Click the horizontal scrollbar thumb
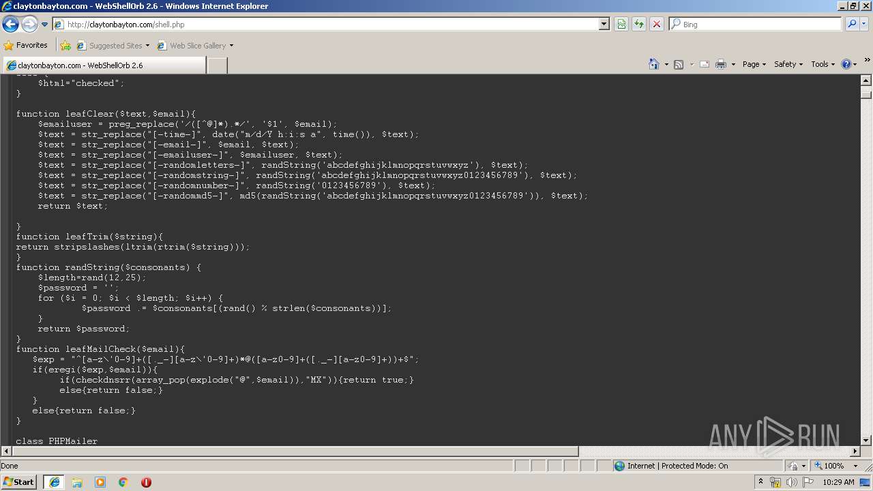The width and height of the screenshot is (873, 491). tap(295, 451)
